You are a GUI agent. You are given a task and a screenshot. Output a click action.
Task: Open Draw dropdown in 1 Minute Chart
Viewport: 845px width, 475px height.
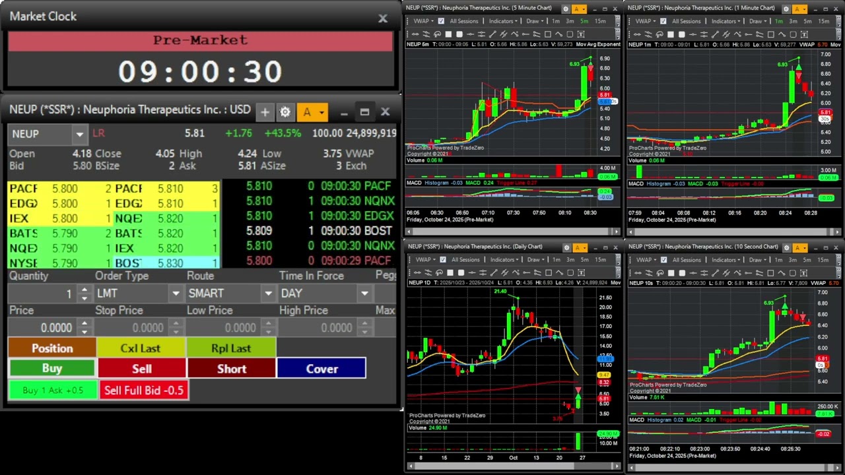757,21
